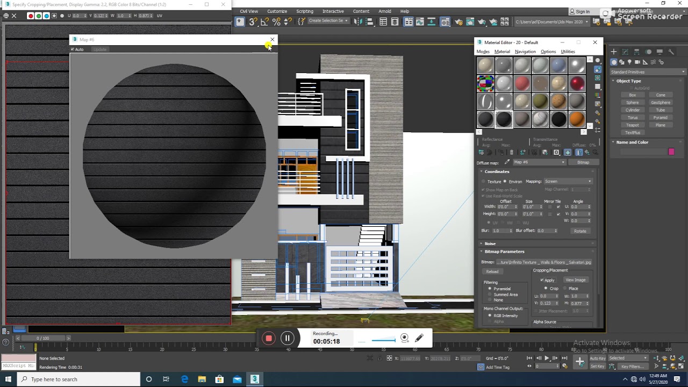Select None filtering option
The image size is (688, 387).
tap(490, 300)
